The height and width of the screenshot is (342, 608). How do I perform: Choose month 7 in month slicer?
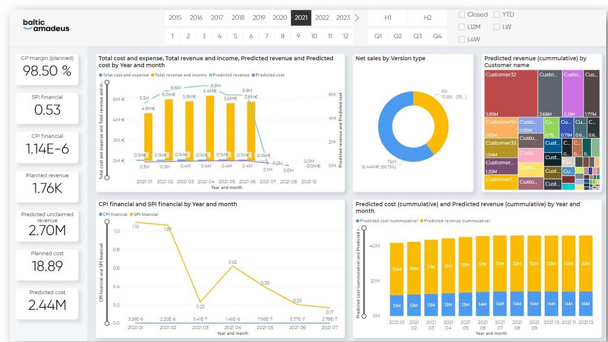[x=267, y=36]
